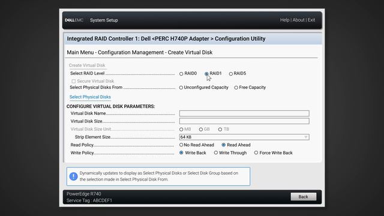
Task: Open the Help link in header
Action: [284, 20]
